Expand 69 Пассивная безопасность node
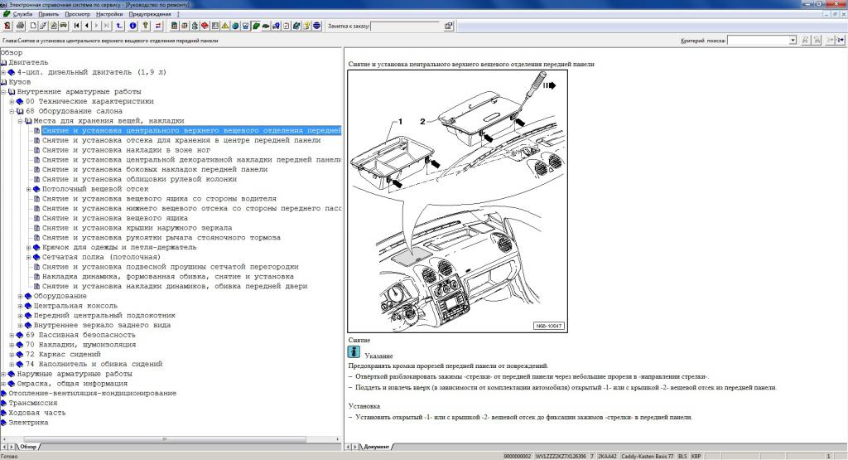 (12, 335)
